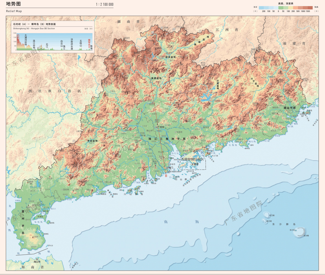The width and height of the screenshot is (325, 275).
Task: Click the Hong Kong city marker
Action: coord(193,164)
